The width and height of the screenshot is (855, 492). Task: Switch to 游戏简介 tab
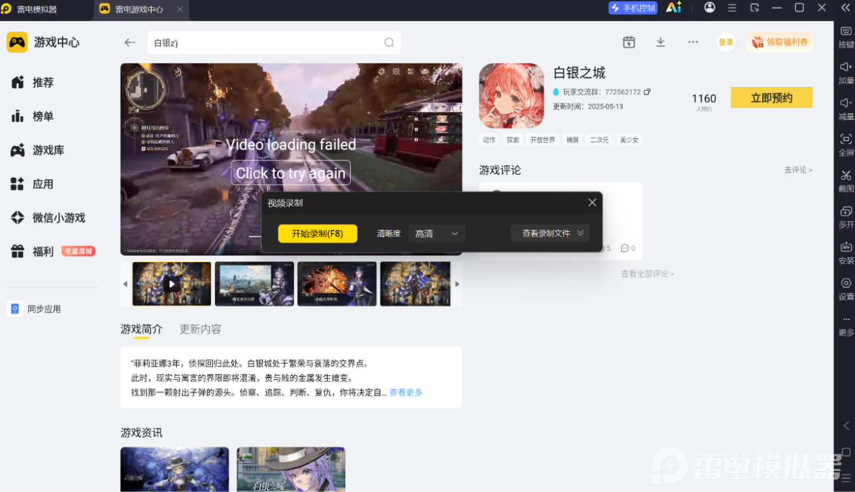(x=142, y=329)
